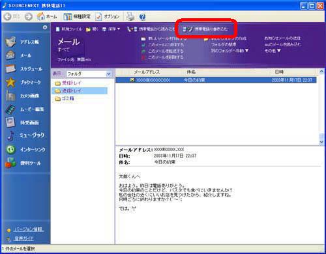Click このメールを削除する delete action
Screen dimensions: 326x254
tap(162, 57)
